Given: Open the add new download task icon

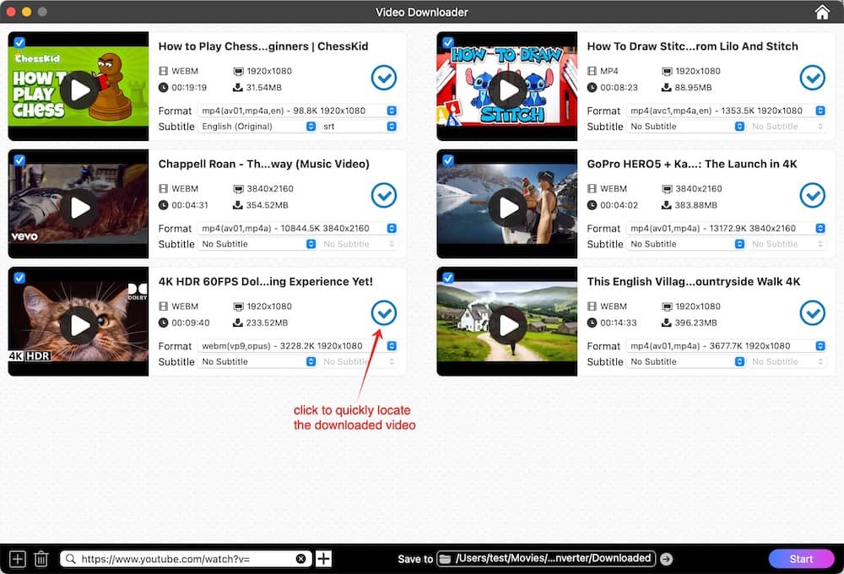Looking at the screenshot, I should (x=17, y=558).
